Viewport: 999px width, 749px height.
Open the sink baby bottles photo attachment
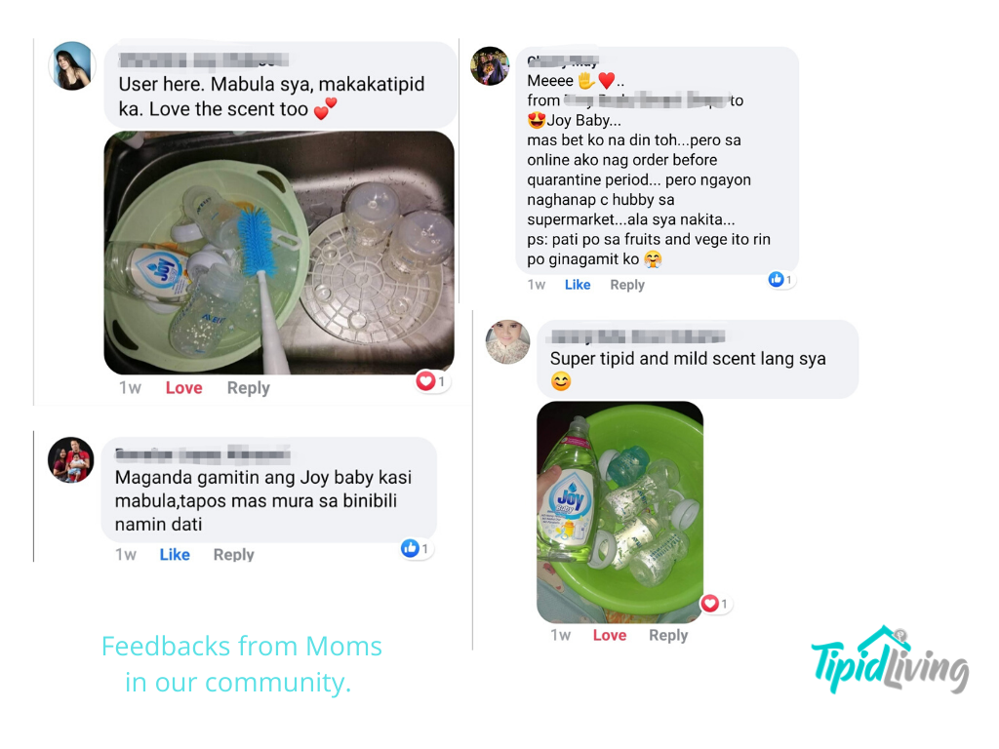[279, 253]
